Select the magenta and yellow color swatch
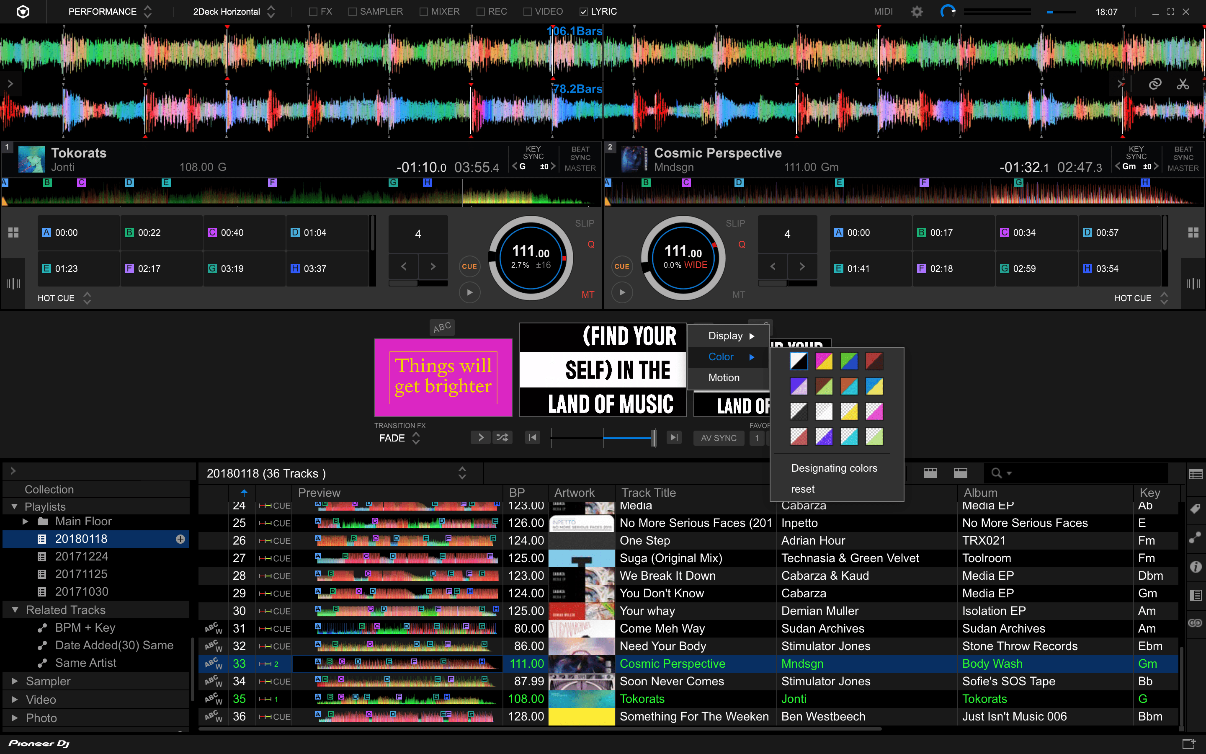Screen dimensions: 1206x754 pos(824,361)
